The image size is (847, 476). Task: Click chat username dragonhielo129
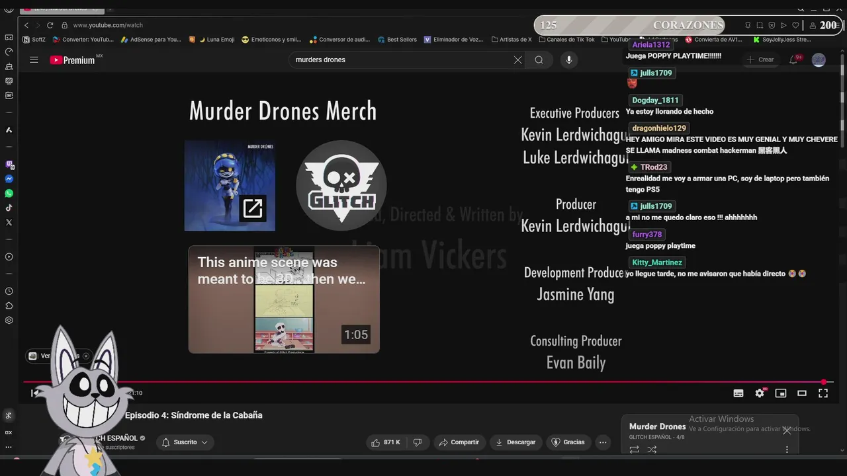pos(659,128)
